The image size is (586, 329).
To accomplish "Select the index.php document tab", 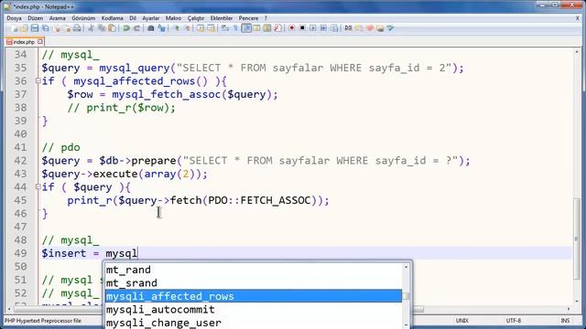I will tap(24, 42).
